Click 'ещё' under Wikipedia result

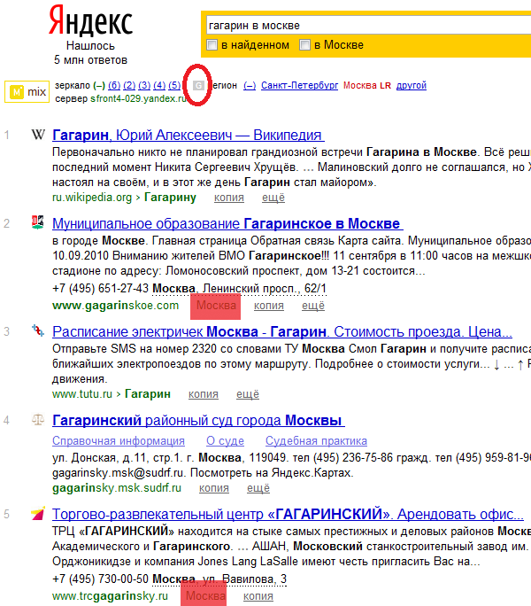tap(273, 198)
